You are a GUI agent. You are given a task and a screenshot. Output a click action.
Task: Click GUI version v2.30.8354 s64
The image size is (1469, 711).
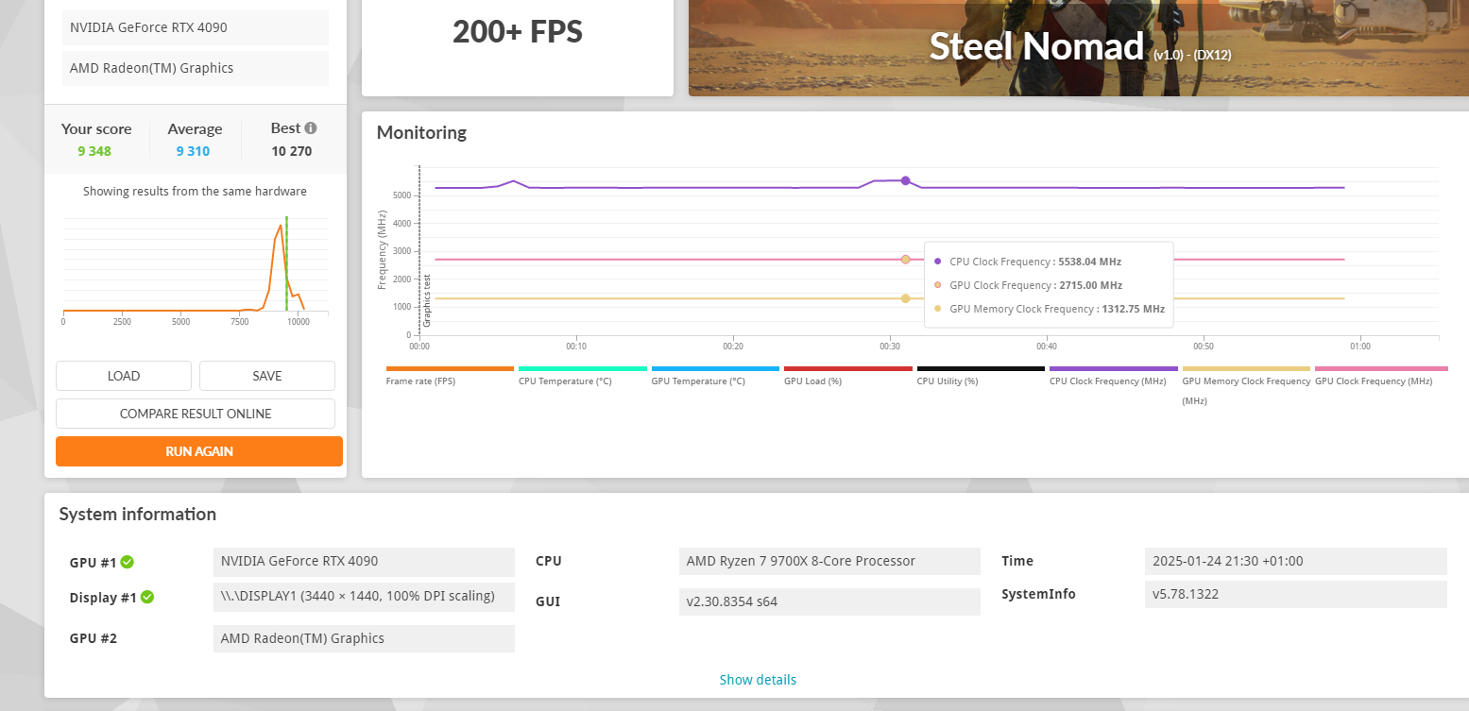click(x=829, y=601)
